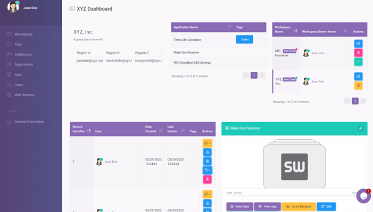Open record 1 history dropdown

coord(207,171)
